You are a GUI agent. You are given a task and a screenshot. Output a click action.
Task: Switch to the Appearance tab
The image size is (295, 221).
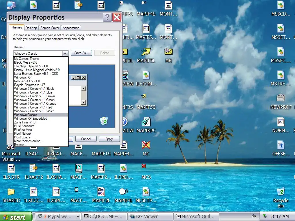pos(71,28)
